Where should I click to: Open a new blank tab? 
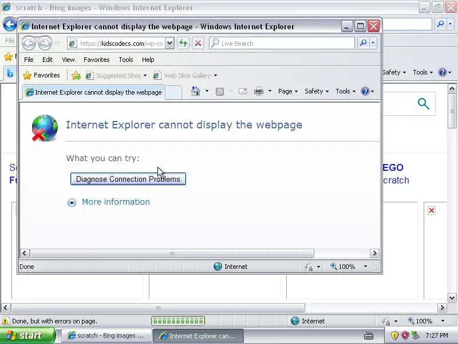pyautogui.click(x=173, y=92)
